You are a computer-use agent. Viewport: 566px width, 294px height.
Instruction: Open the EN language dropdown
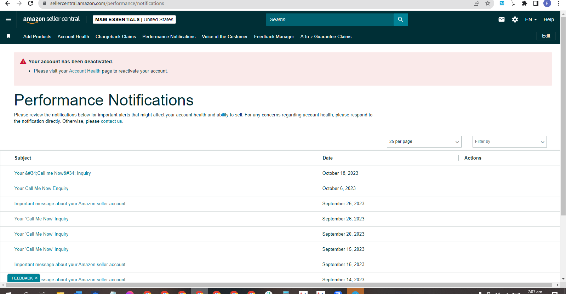coord(531,19)
